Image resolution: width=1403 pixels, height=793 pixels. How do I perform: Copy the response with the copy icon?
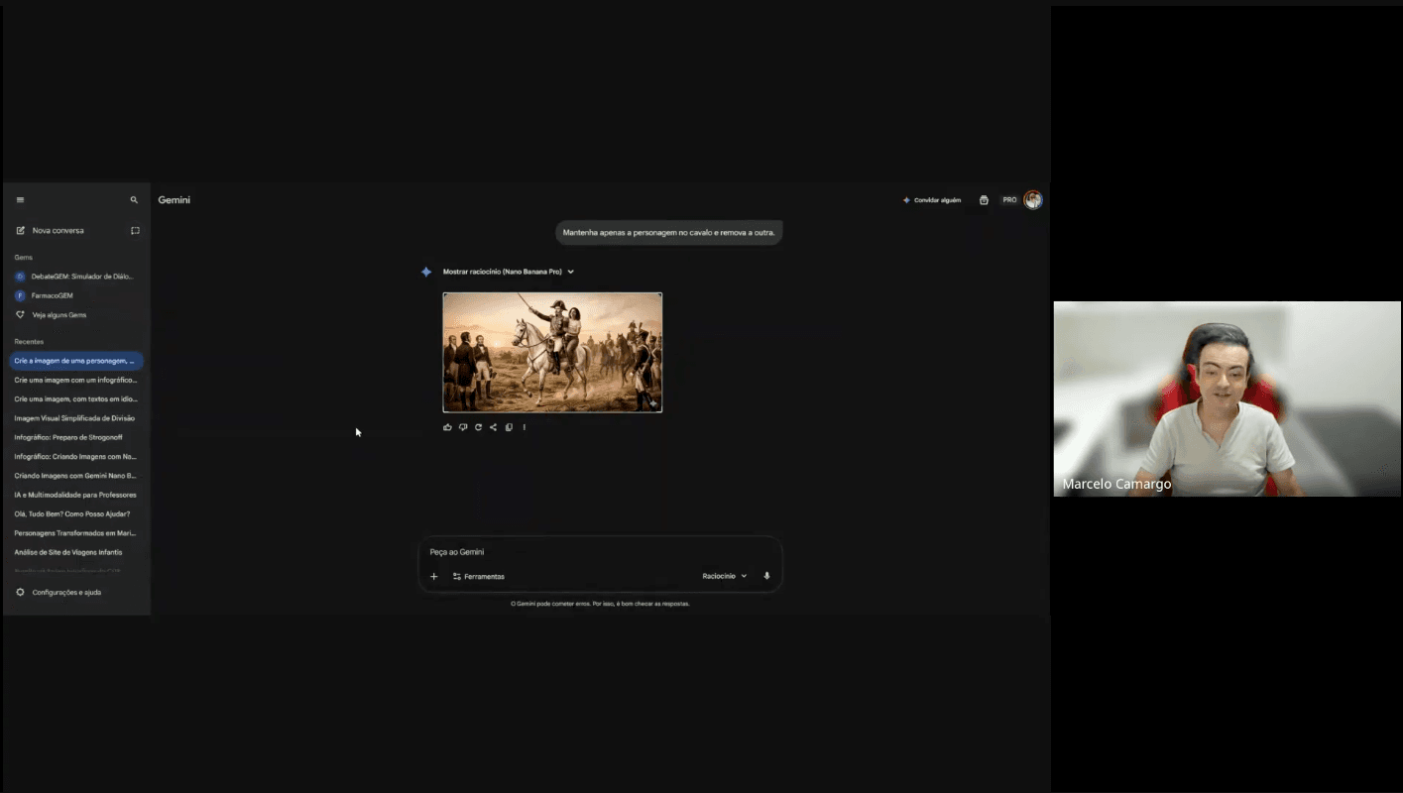click(x=509, y=427)
